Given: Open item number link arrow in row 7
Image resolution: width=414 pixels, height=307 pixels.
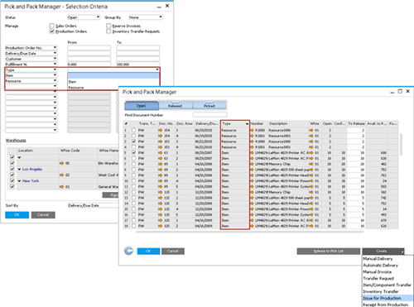Looking at the screenshot, I should pos(252,164).
